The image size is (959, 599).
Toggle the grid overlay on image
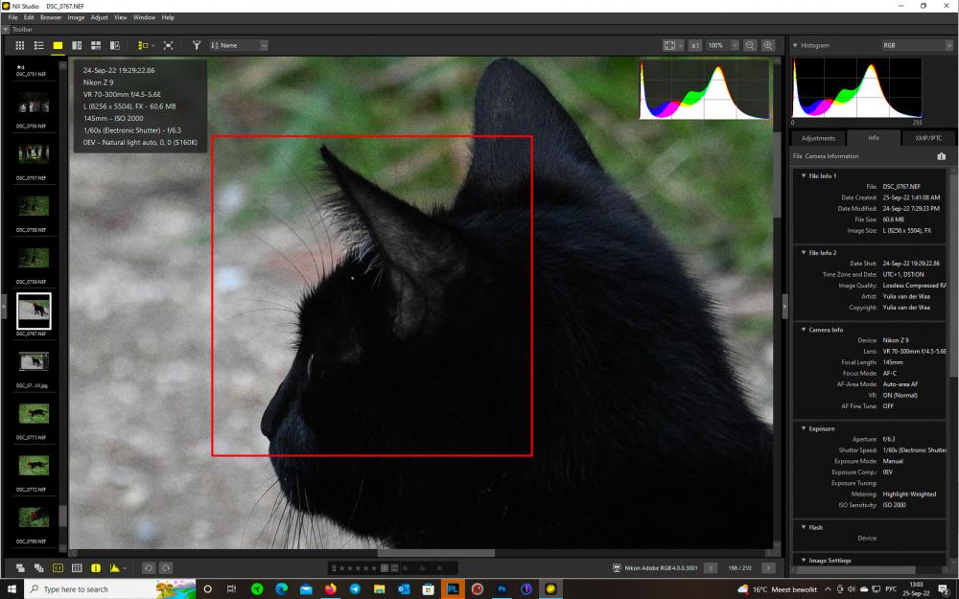(77, 567)
